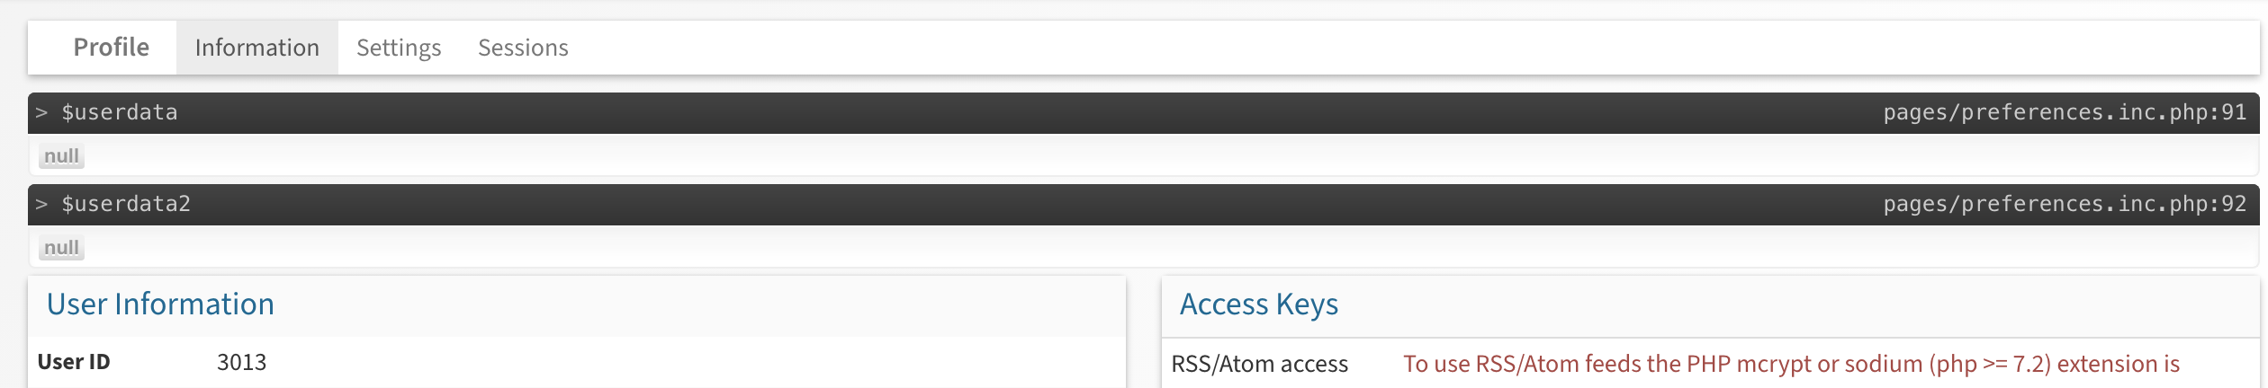This screenshot has height=388, width=2268.
Task: Select the null value under $userdata
Action: [61, 156]
